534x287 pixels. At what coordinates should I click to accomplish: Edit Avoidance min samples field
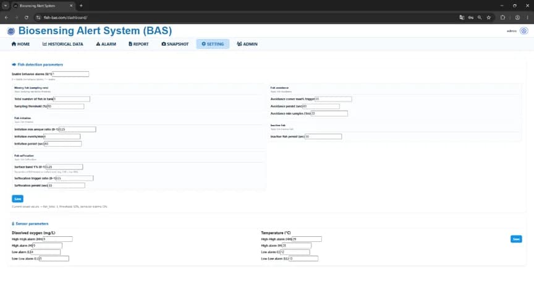coord(329,114)
